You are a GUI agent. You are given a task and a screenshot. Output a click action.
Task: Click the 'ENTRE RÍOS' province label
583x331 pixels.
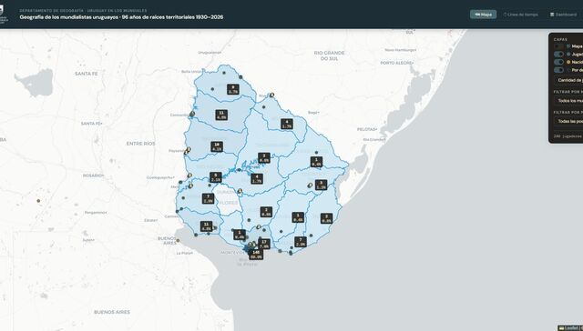(140, 144)
